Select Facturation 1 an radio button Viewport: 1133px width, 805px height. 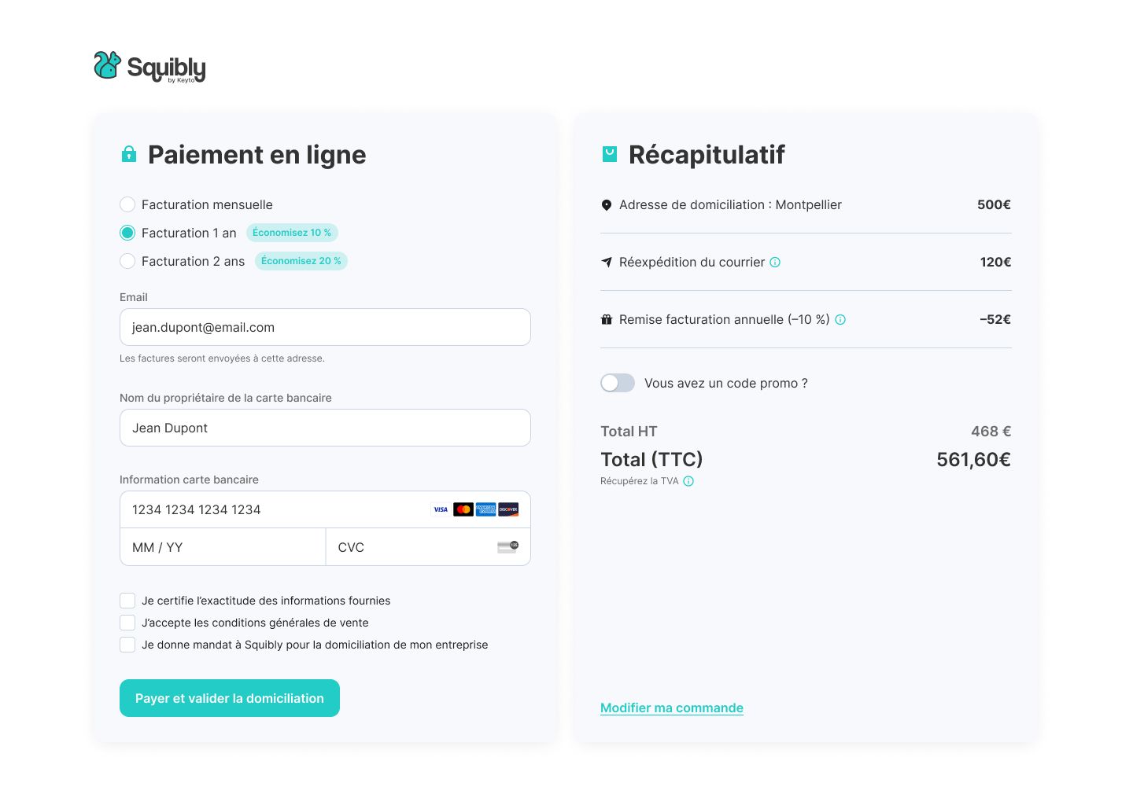[x=127, y=233]
